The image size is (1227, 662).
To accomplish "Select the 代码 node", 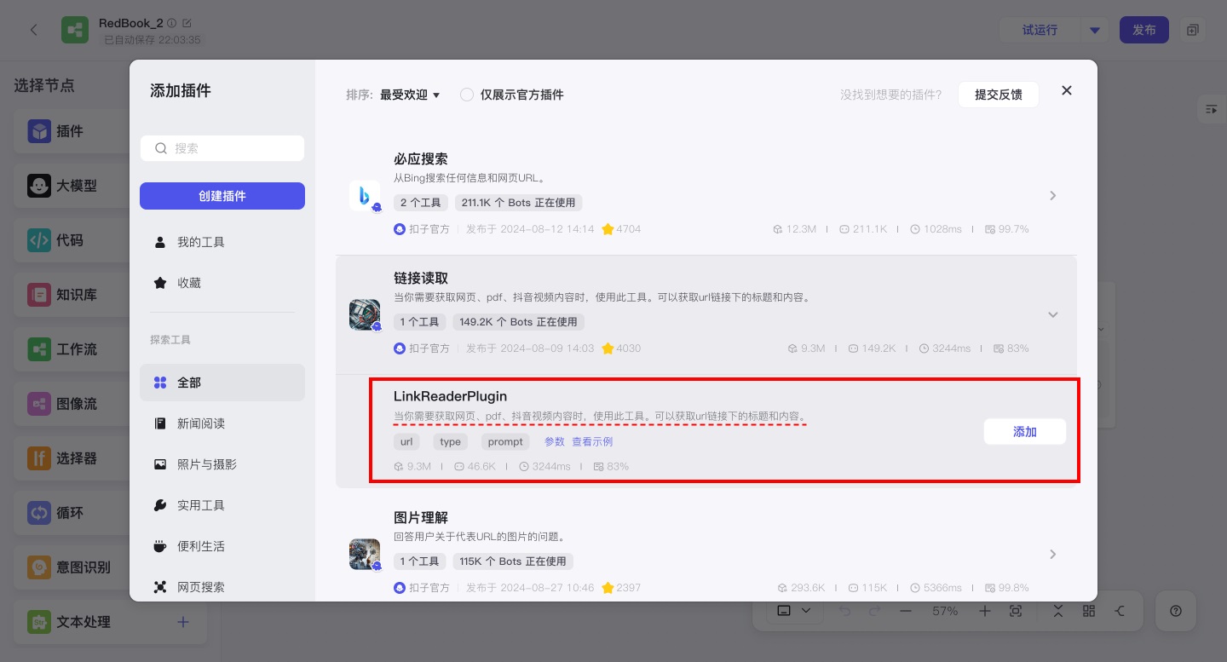I will (x=72, y=240).
